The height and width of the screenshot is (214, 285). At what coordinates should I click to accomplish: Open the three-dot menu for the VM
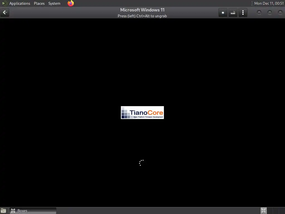(243, 13)
